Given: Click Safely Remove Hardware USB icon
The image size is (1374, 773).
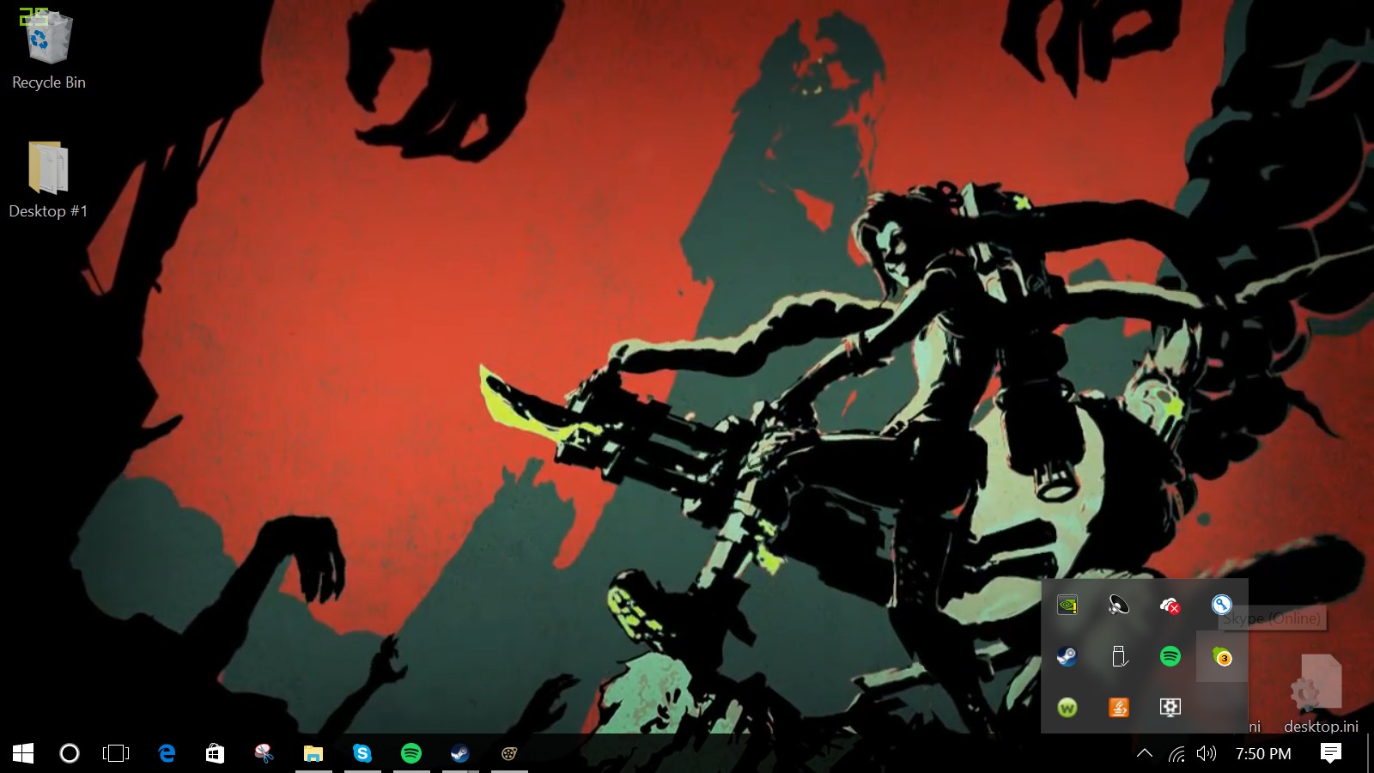Looking at the screenshot, I should [1118, 656].
